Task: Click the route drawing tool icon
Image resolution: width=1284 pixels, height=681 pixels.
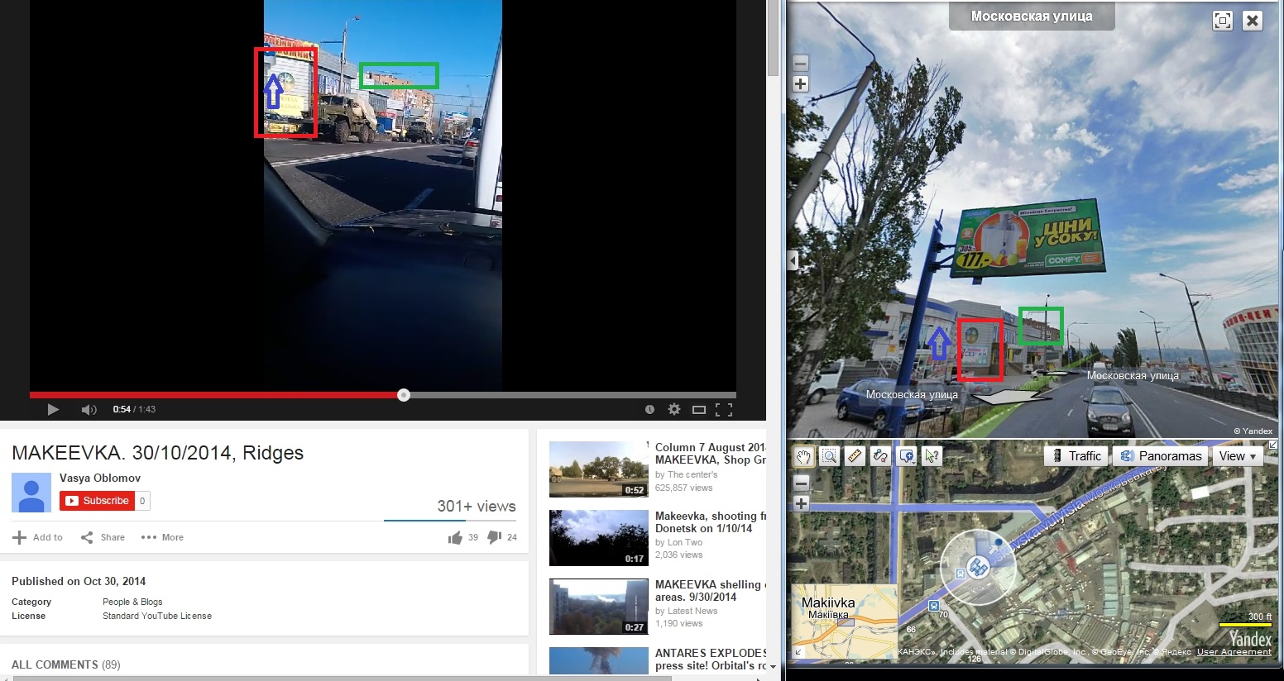Action: pos(880,456)
